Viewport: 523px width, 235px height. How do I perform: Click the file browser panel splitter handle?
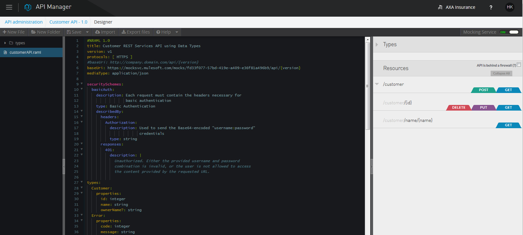(x=64, y=167)
